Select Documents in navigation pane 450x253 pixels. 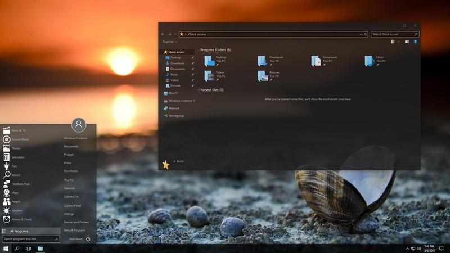coord(177,69)
